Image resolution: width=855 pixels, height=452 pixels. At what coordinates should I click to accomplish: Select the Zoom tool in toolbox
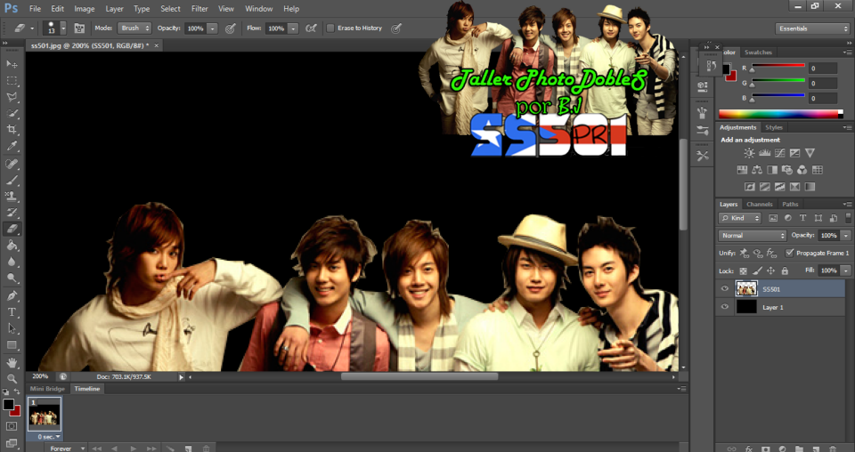point(12,378)
